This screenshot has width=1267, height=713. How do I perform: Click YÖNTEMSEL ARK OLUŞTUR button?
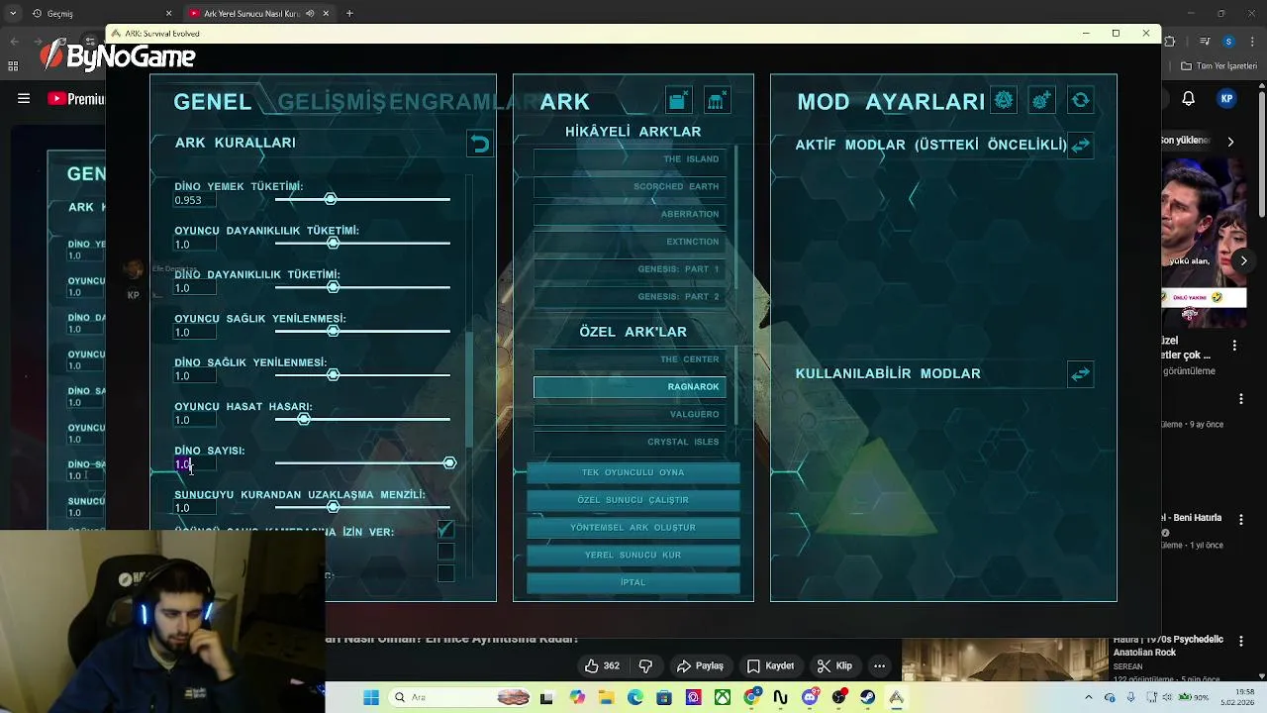tap(633, 528)
